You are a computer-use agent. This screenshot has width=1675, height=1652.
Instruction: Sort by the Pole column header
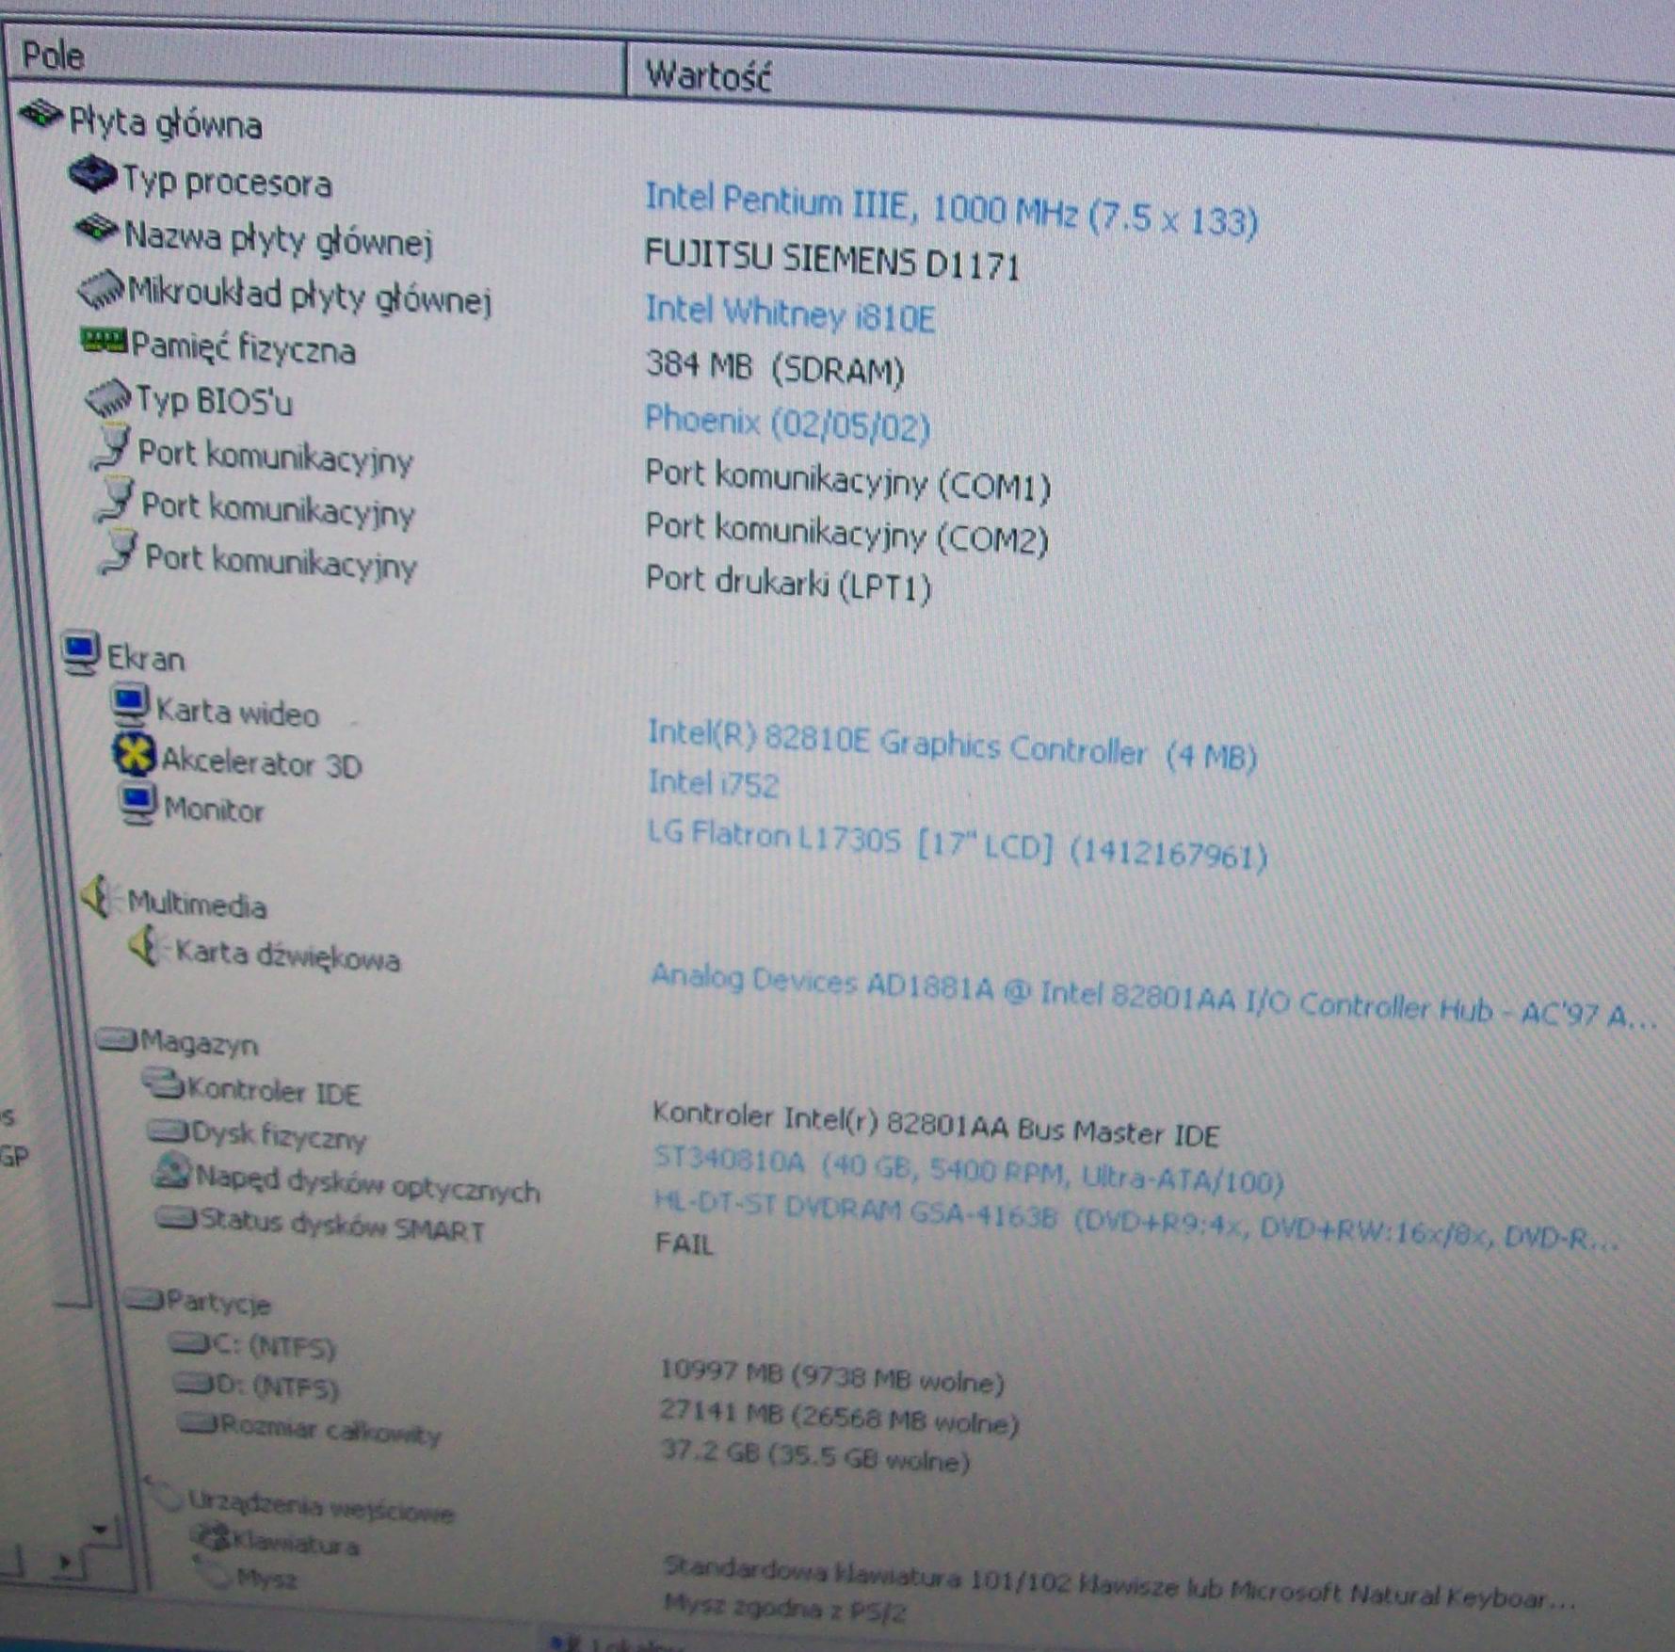[315, 61]
